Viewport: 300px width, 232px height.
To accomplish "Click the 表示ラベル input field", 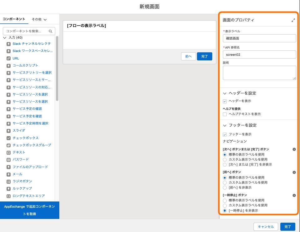I will point(259,38).
